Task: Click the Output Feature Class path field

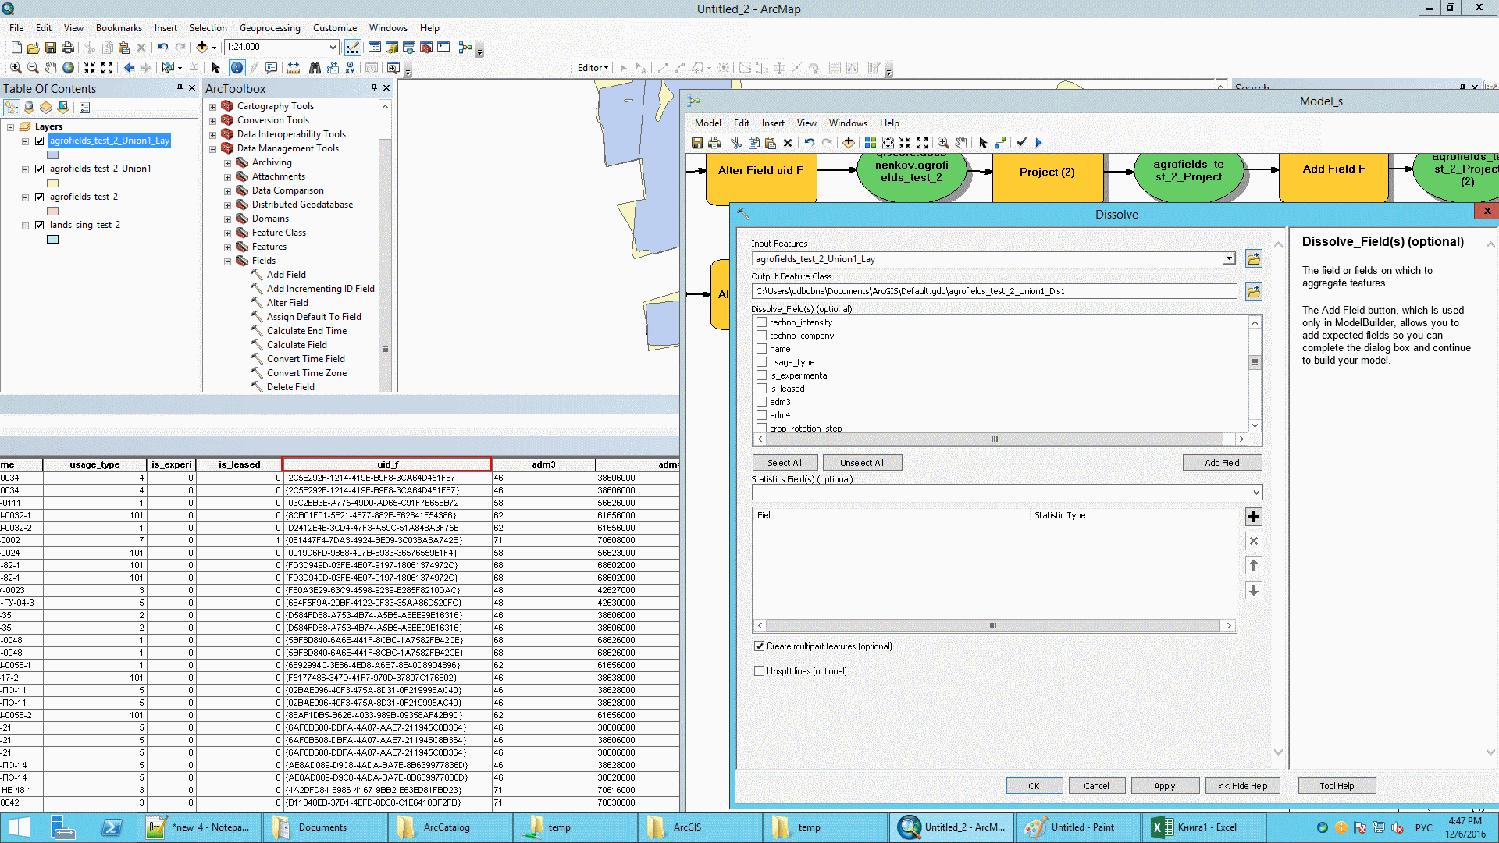Action: coord(993,291)
